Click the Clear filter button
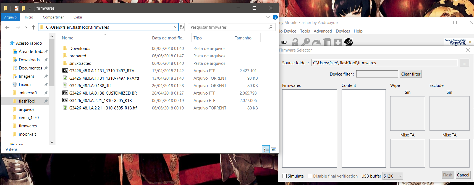Image resolution: width=474 pixels, height=185 pixels. (x=411, y=74)
